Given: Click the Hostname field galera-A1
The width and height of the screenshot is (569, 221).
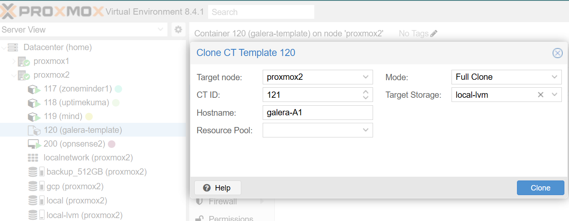Looking at the screenshot, I should pos(317,113).
